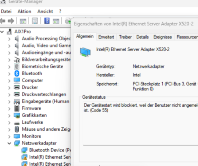Screen dimensions: 198x166
Task: Open Help via blue question mark icon
Action: [47, 21]
